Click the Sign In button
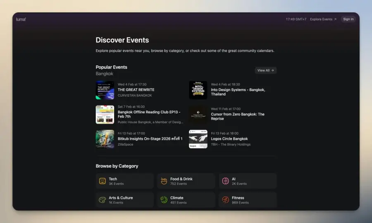 [348, 19]
